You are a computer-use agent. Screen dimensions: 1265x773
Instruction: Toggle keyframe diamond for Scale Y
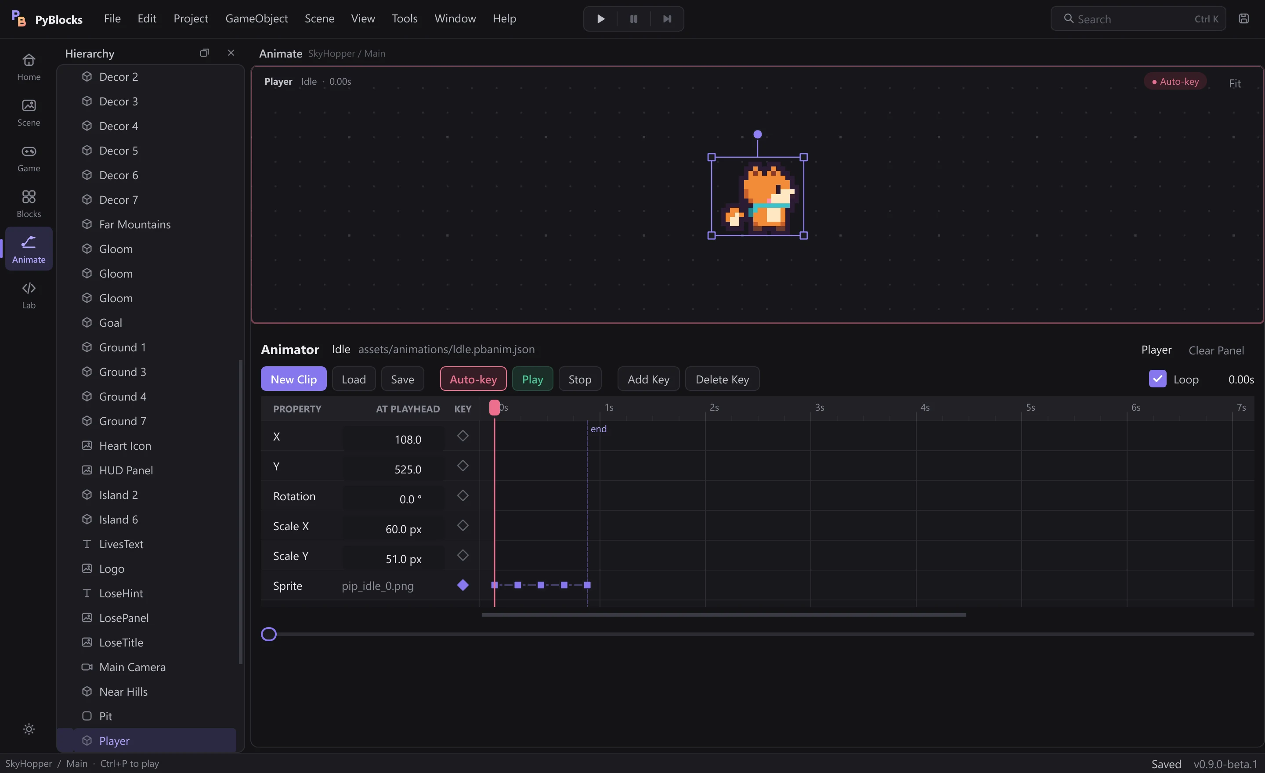[x=463, y=555]
